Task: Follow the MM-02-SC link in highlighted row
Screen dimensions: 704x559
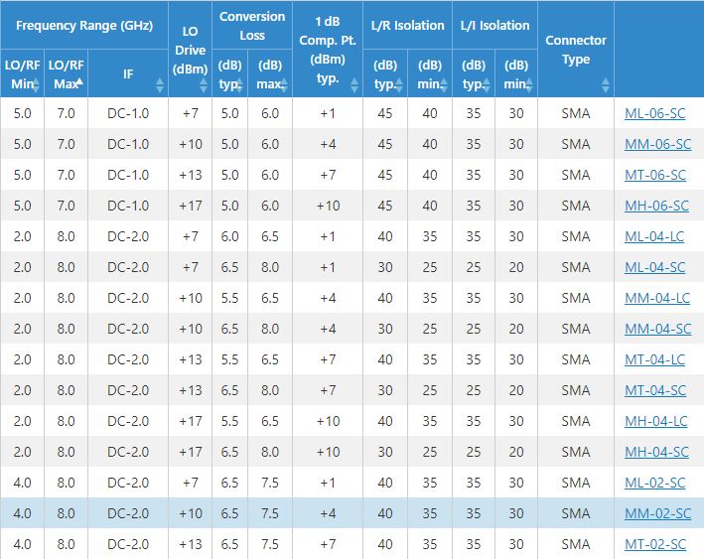Action: tap(657, 513)
